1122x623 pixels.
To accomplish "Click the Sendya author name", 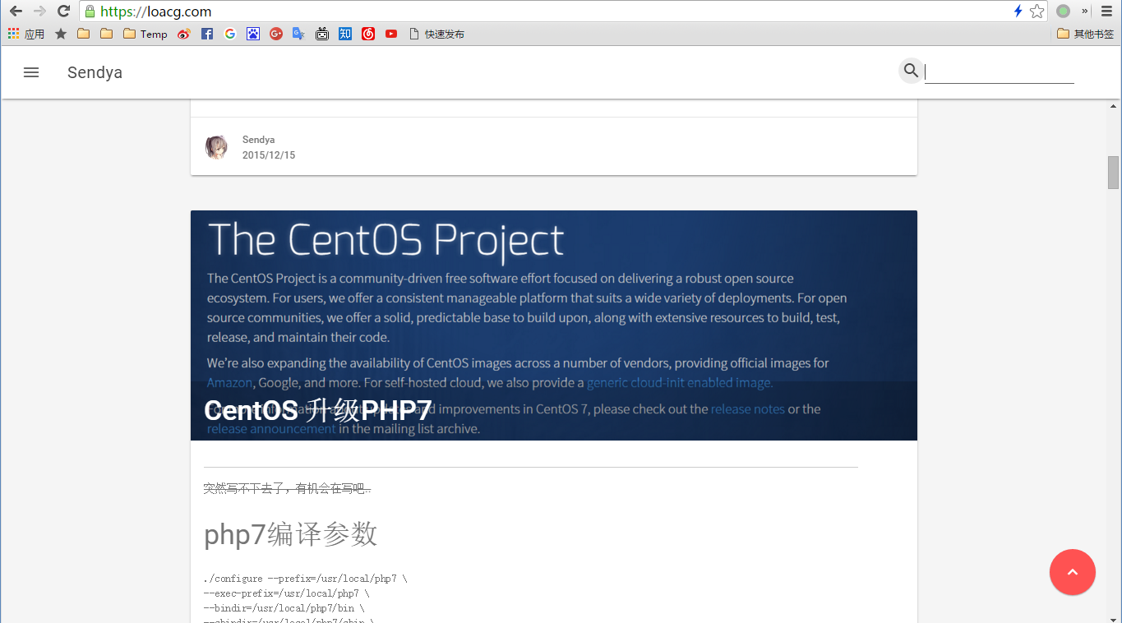I will [258, 140].
